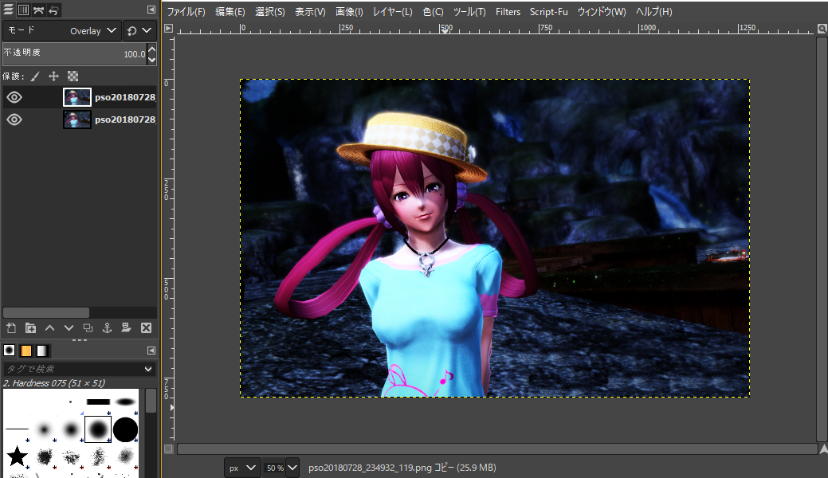Open the Script-Fu menu
This screenshot has height=478, width=828.
click(548, 12)
